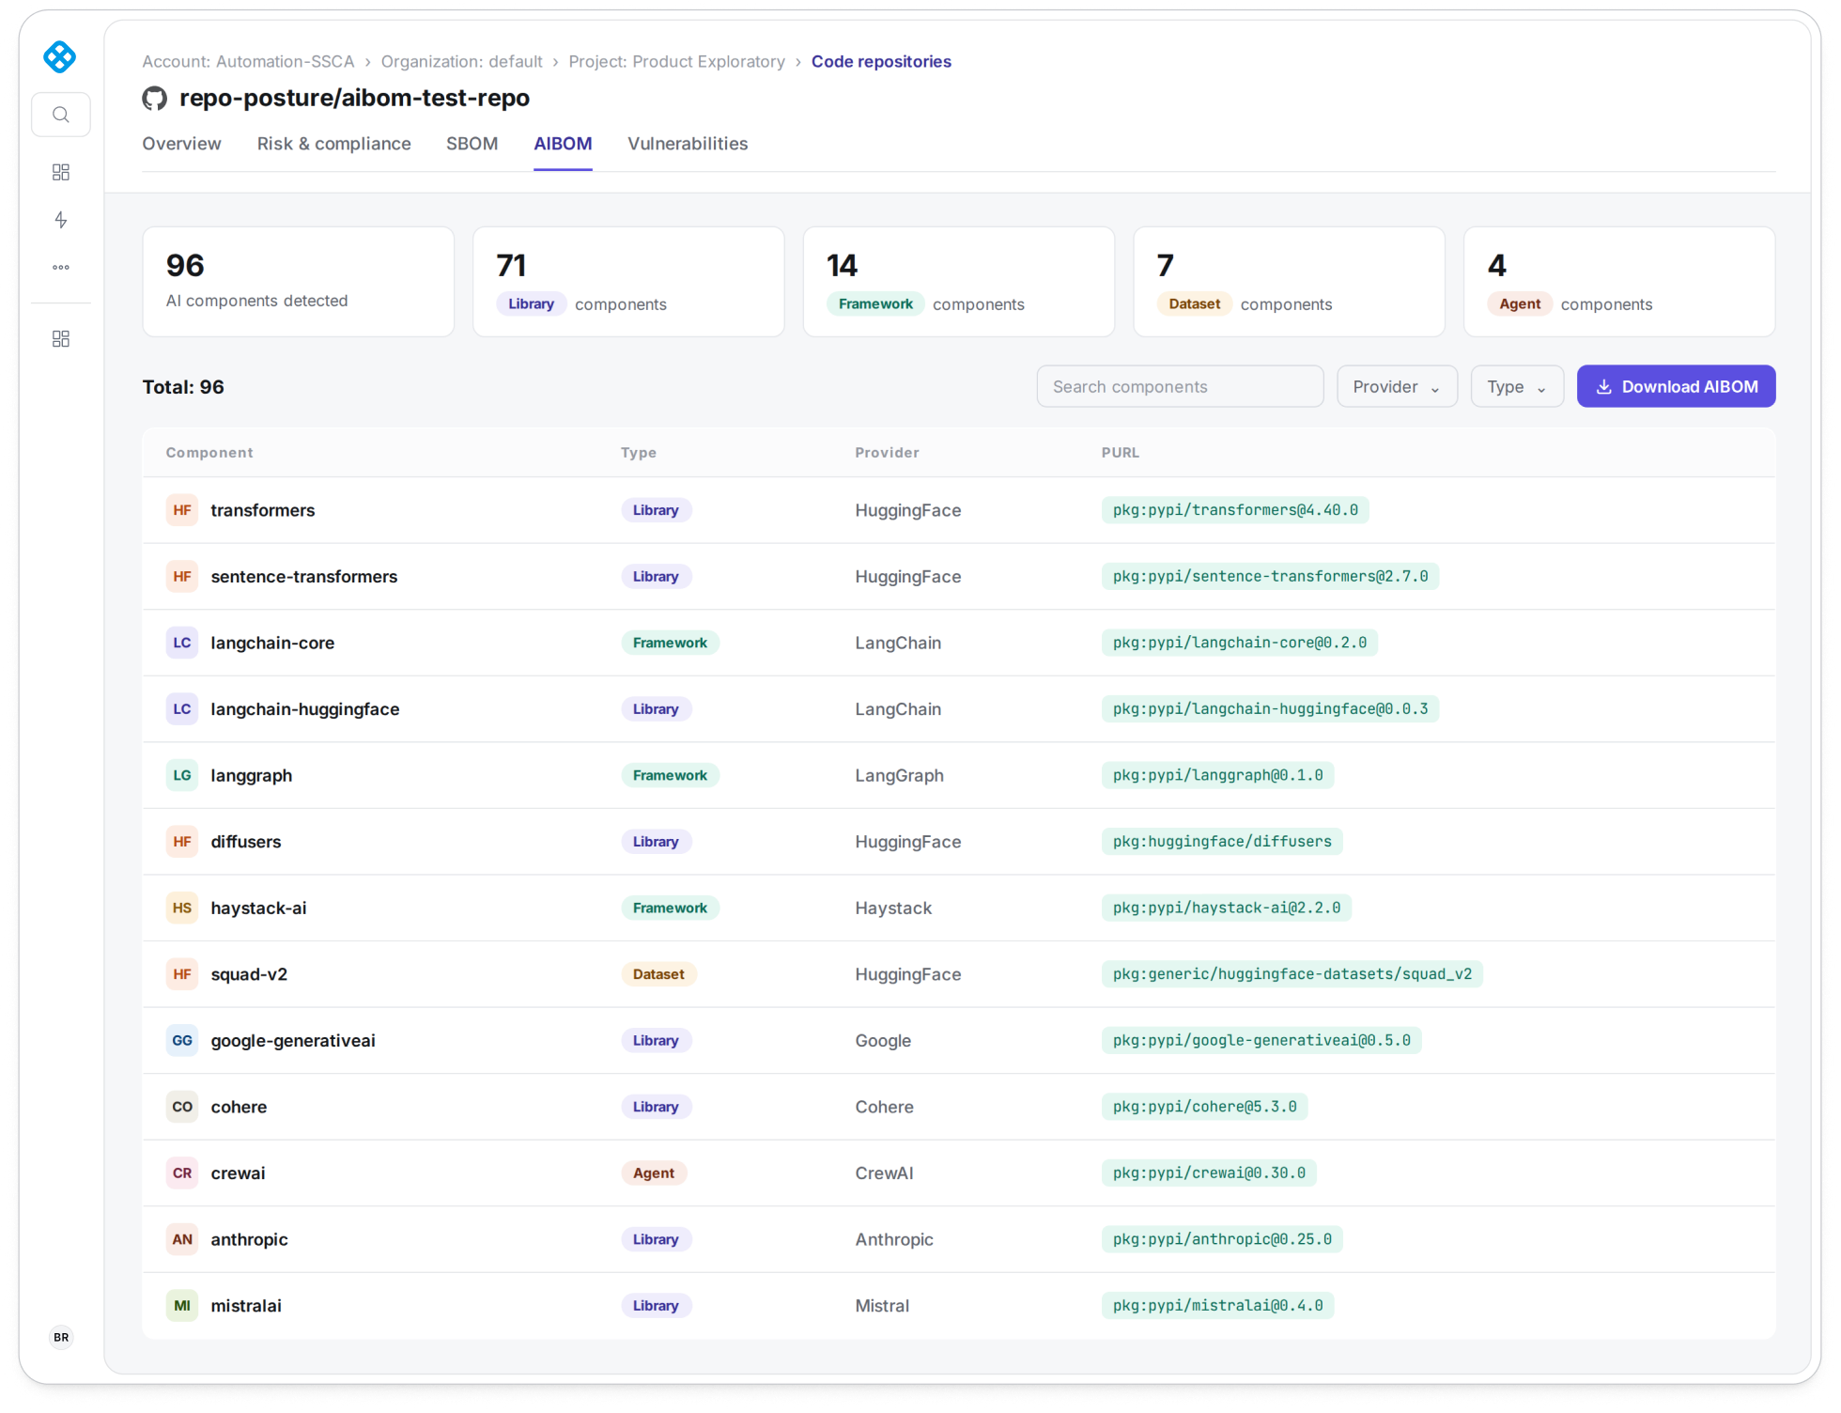Click PURL pkg:pypi/langchain-core@0.2.0

pyautogui.click(x=1240, y=643)
